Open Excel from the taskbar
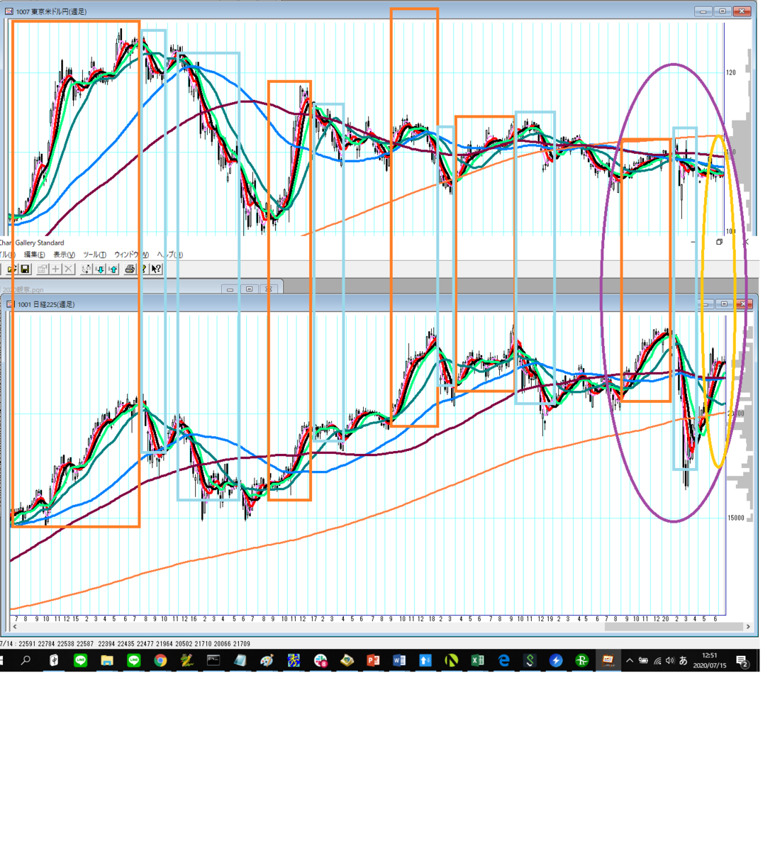Screen dimensions: 775x851 coord(477,661)
